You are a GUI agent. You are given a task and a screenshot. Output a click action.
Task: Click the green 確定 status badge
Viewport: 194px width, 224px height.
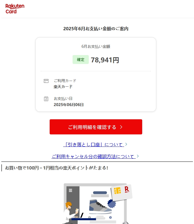81,59
